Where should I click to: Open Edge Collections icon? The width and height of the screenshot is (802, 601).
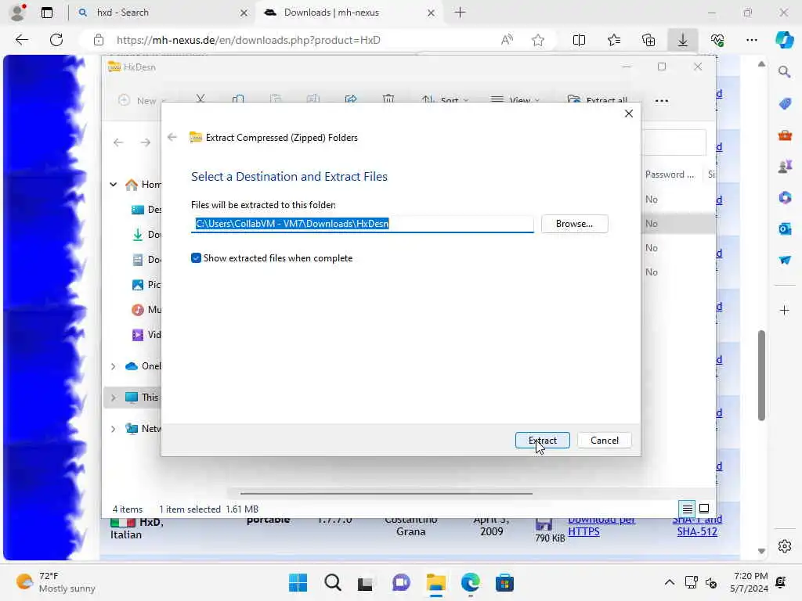pos(648,40)
